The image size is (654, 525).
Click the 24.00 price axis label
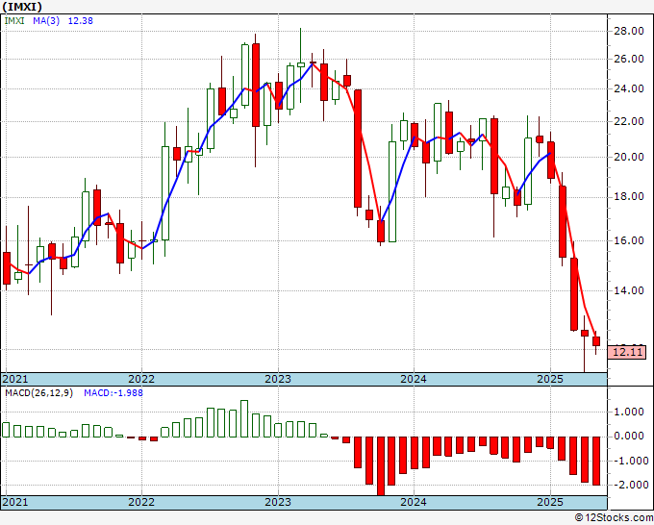(x=629, y=88)
